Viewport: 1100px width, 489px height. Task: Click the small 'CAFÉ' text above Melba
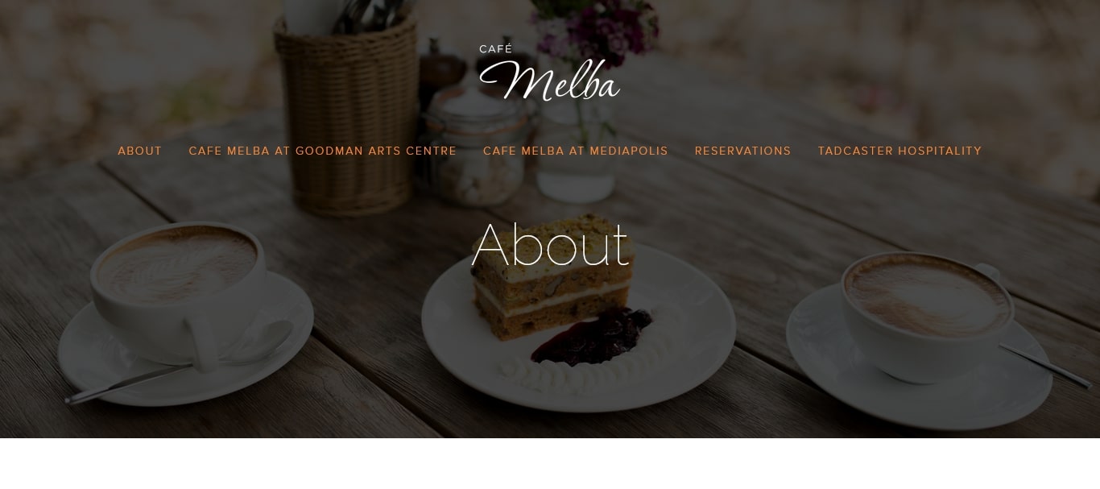(x=496, y=49)
